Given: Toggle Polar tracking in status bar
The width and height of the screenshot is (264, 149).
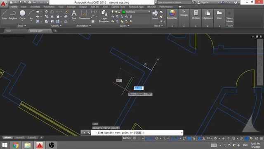Looking at the screenshot, I should (x=157, y=138).
